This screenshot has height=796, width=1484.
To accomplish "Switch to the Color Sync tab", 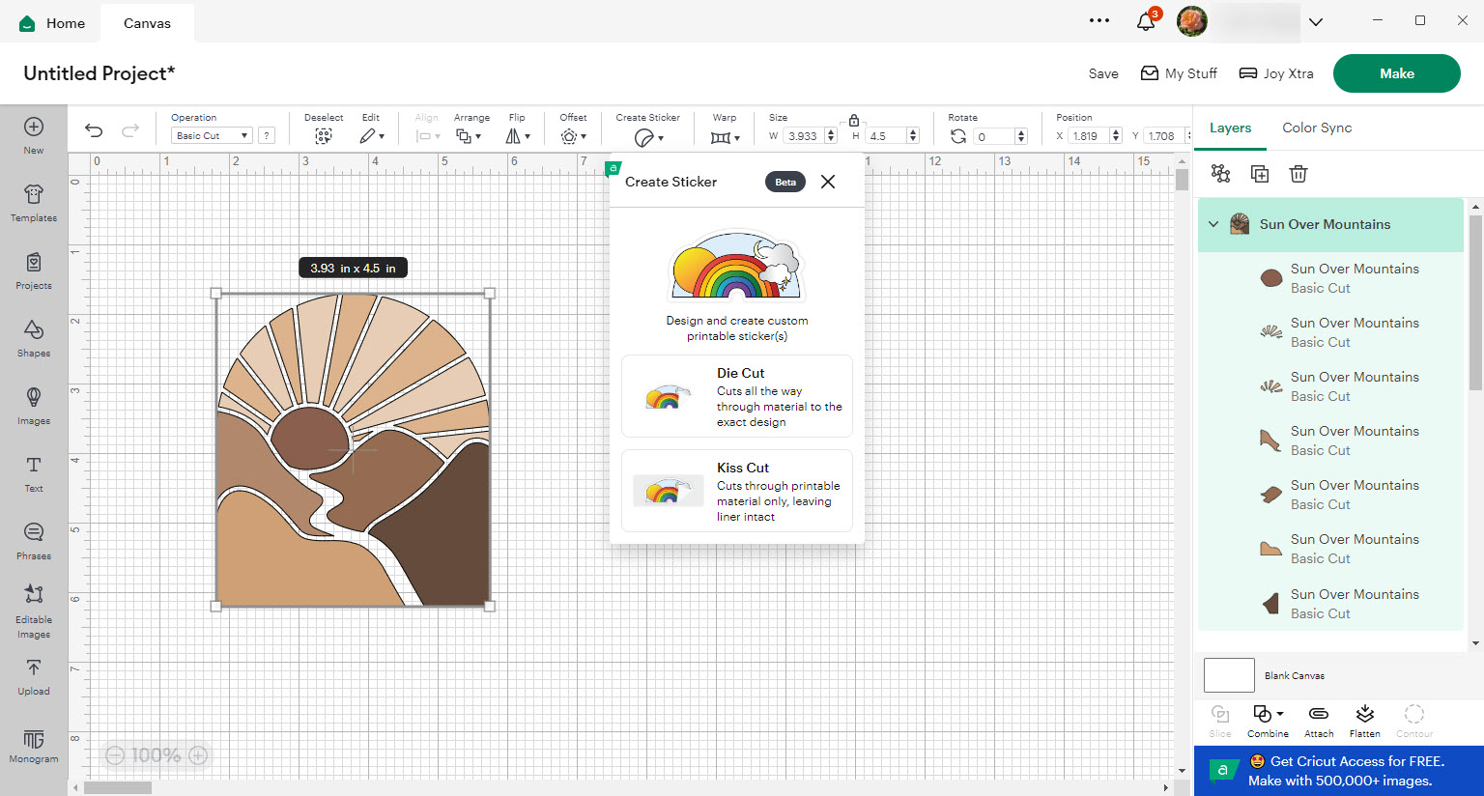I will tap(1316, 128).
